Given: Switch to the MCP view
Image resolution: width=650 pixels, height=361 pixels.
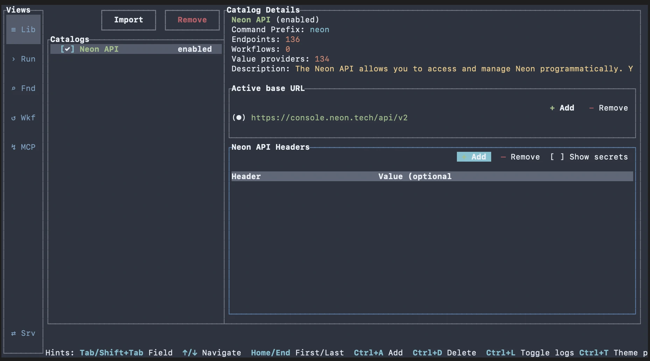Looking at the screenshot, I should [x=23, y=147].
